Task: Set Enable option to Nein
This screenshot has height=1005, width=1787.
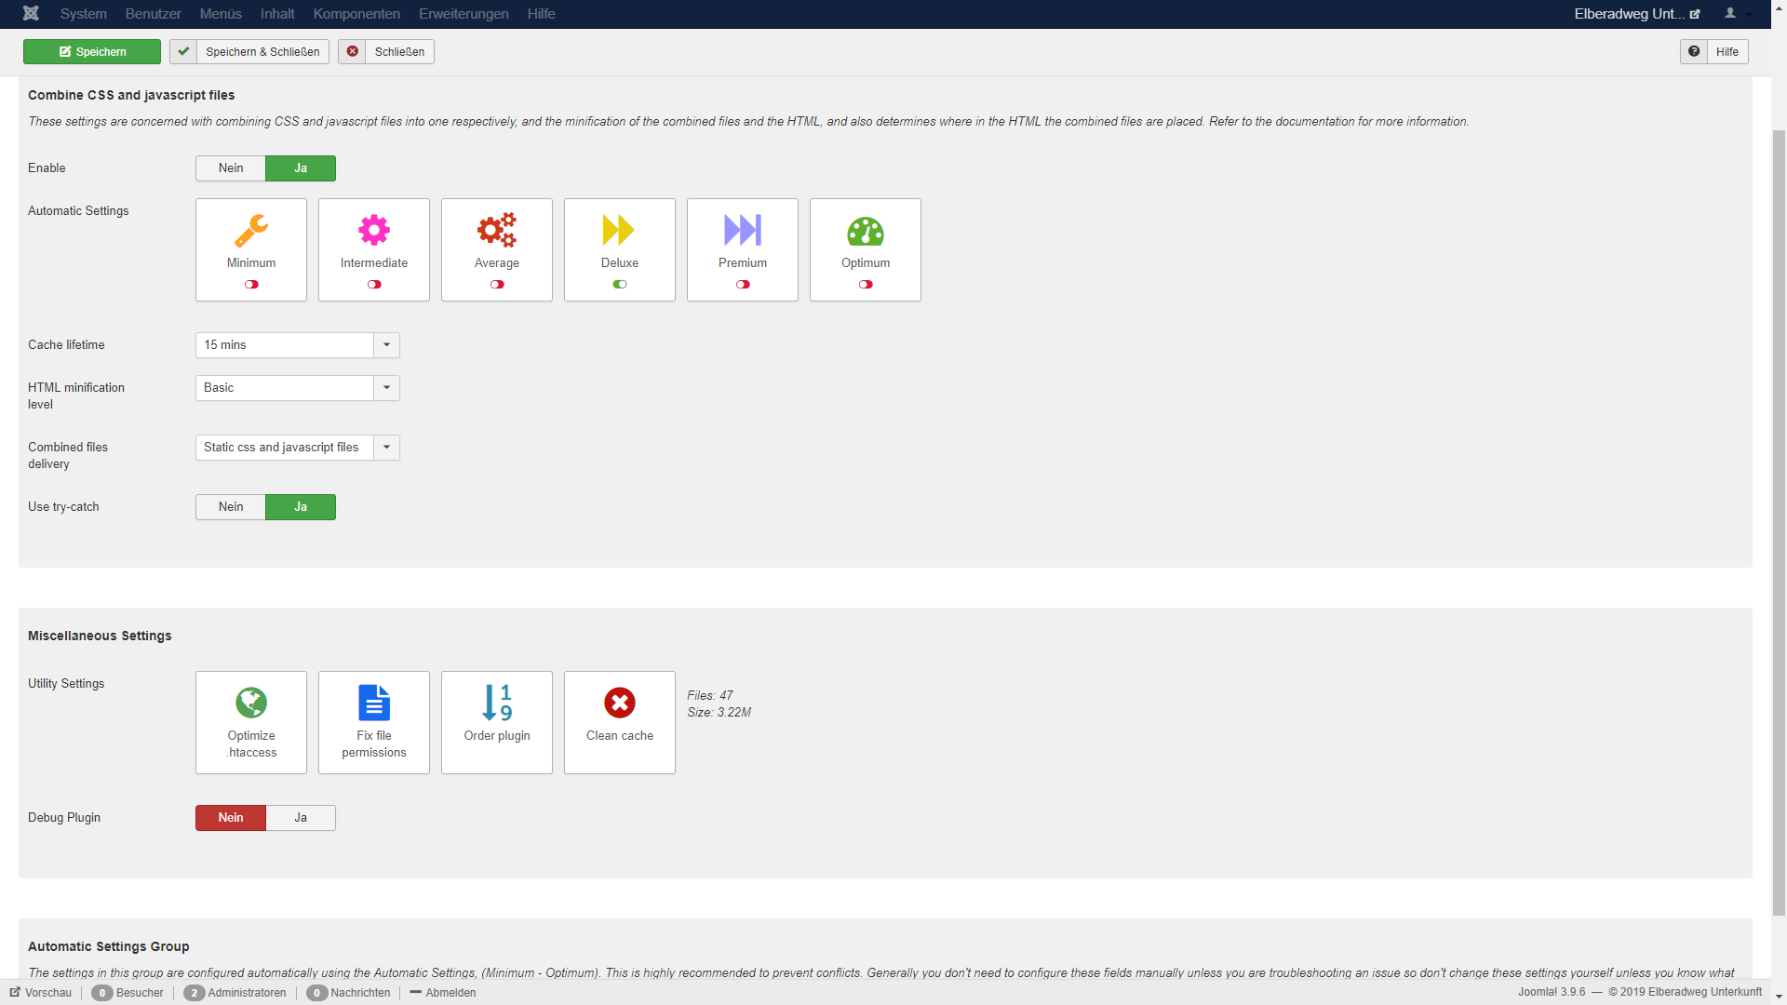Action: (x=231, y=168)
